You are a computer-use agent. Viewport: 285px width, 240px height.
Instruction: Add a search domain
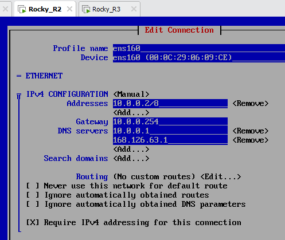tap(131, 158)
